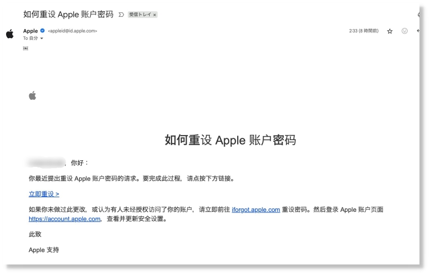Click the reply arrow icon
The image size is (429, 274).
(x=418, y=31)
